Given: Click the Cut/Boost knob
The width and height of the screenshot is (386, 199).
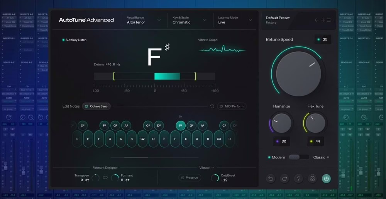Looking at the screenshot, I should coord(215,178).
